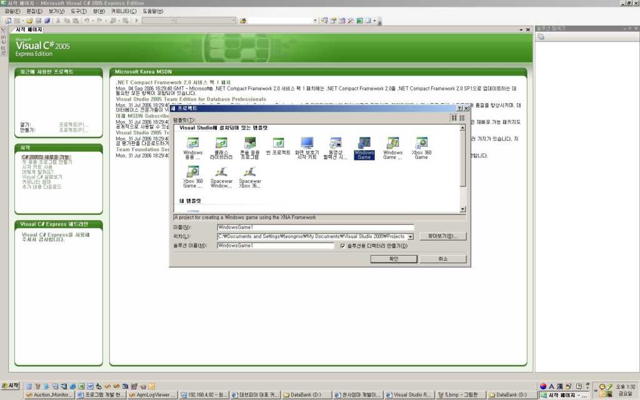This screenshot has width=640, height=400.
Task: Open the 위치 location dropdown
Action: click(410, 236)
